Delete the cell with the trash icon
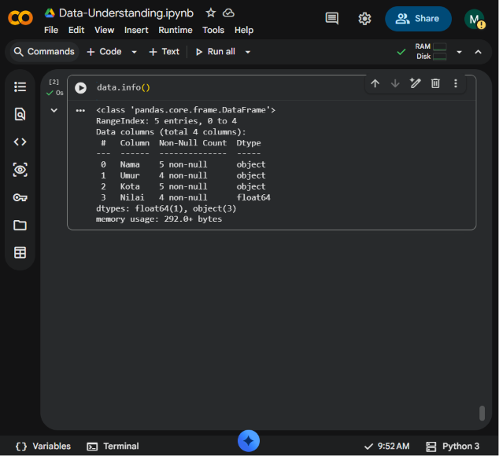Screen dimensions: 499x456 [x=435, y=83]
